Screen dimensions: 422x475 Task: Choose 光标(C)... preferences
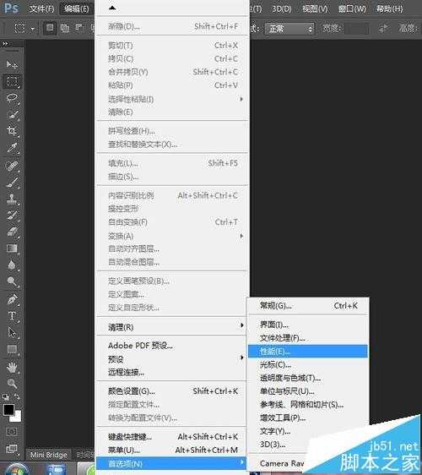tap(308, 365)
